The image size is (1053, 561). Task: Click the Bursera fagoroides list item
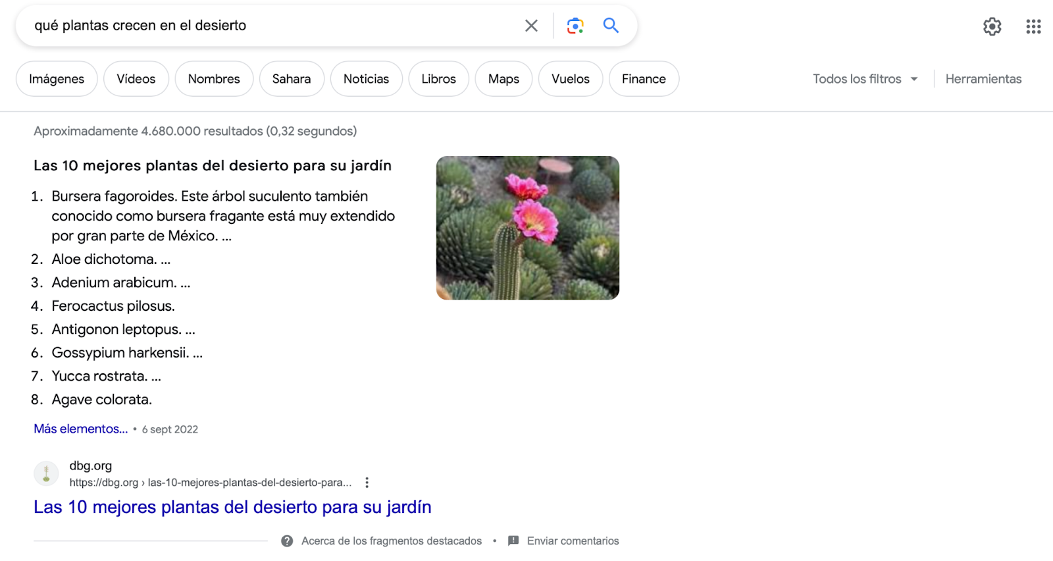pyautogui.click(x=223, y=216)
